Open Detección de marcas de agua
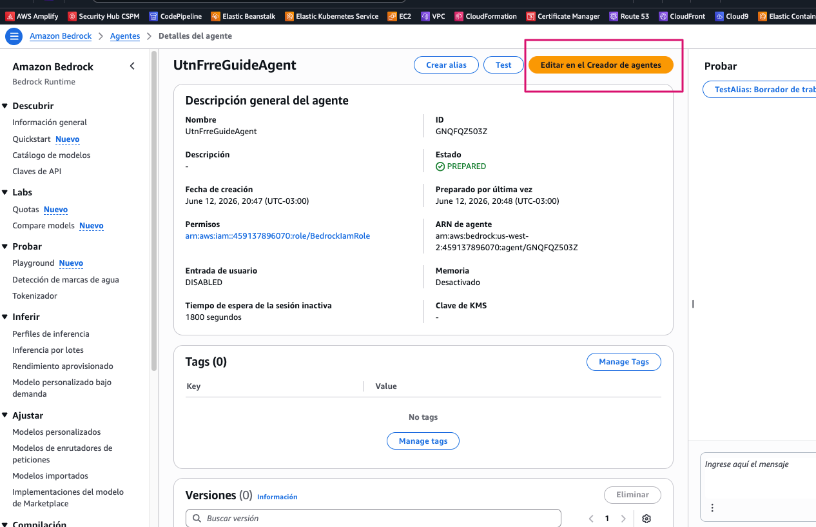This screenshot has height=527, width=816. click(66, 279)
